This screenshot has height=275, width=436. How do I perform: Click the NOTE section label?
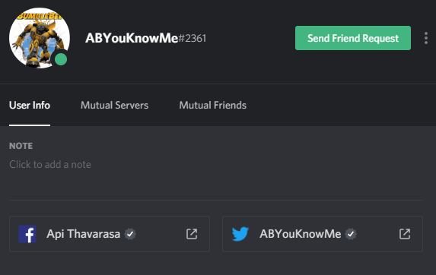pos(21,146)
